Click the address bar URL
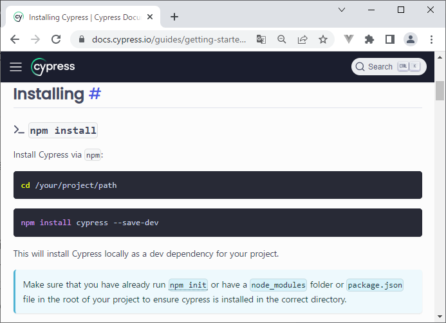Viewport: 446px width, 323px height. tap(169, 39)
